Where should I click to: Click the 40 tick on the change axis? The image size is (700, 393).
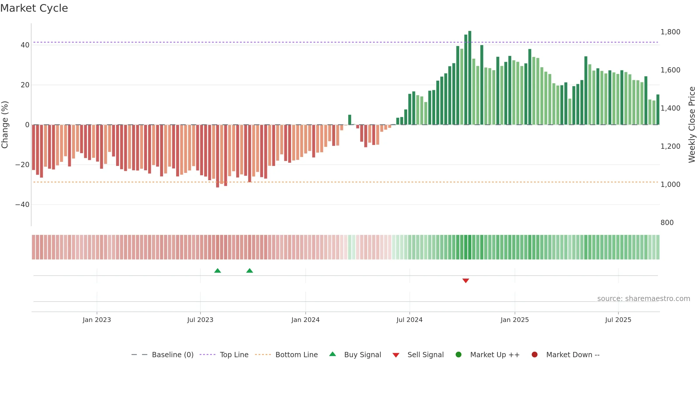coord(25,45)
